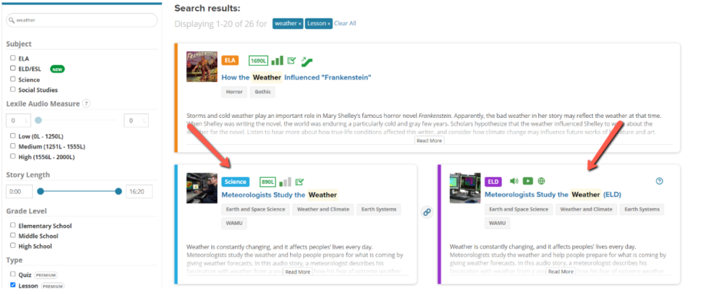Click the Horror tag

click(x=234, y=92)
